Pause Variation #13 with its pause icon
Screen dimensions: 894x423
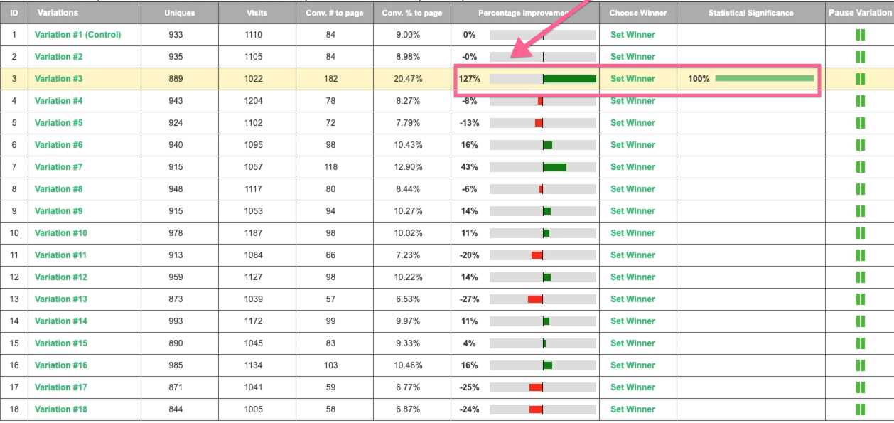click(x=860, y=299)
